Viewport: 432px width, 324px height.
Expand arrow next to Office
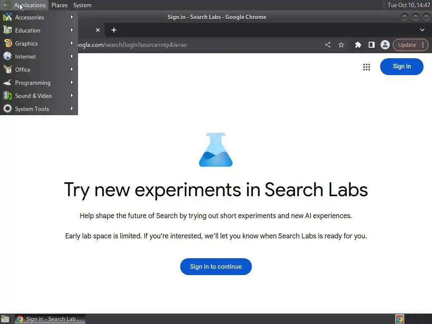click(72, 70)
